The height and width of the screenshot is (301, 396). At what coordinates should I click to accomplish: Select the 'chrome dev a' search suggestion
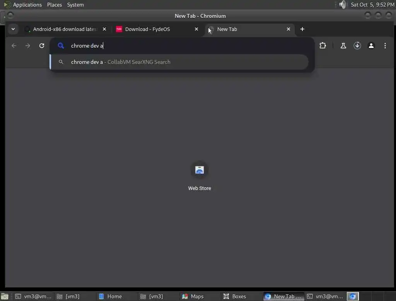[x=179, y=62]
